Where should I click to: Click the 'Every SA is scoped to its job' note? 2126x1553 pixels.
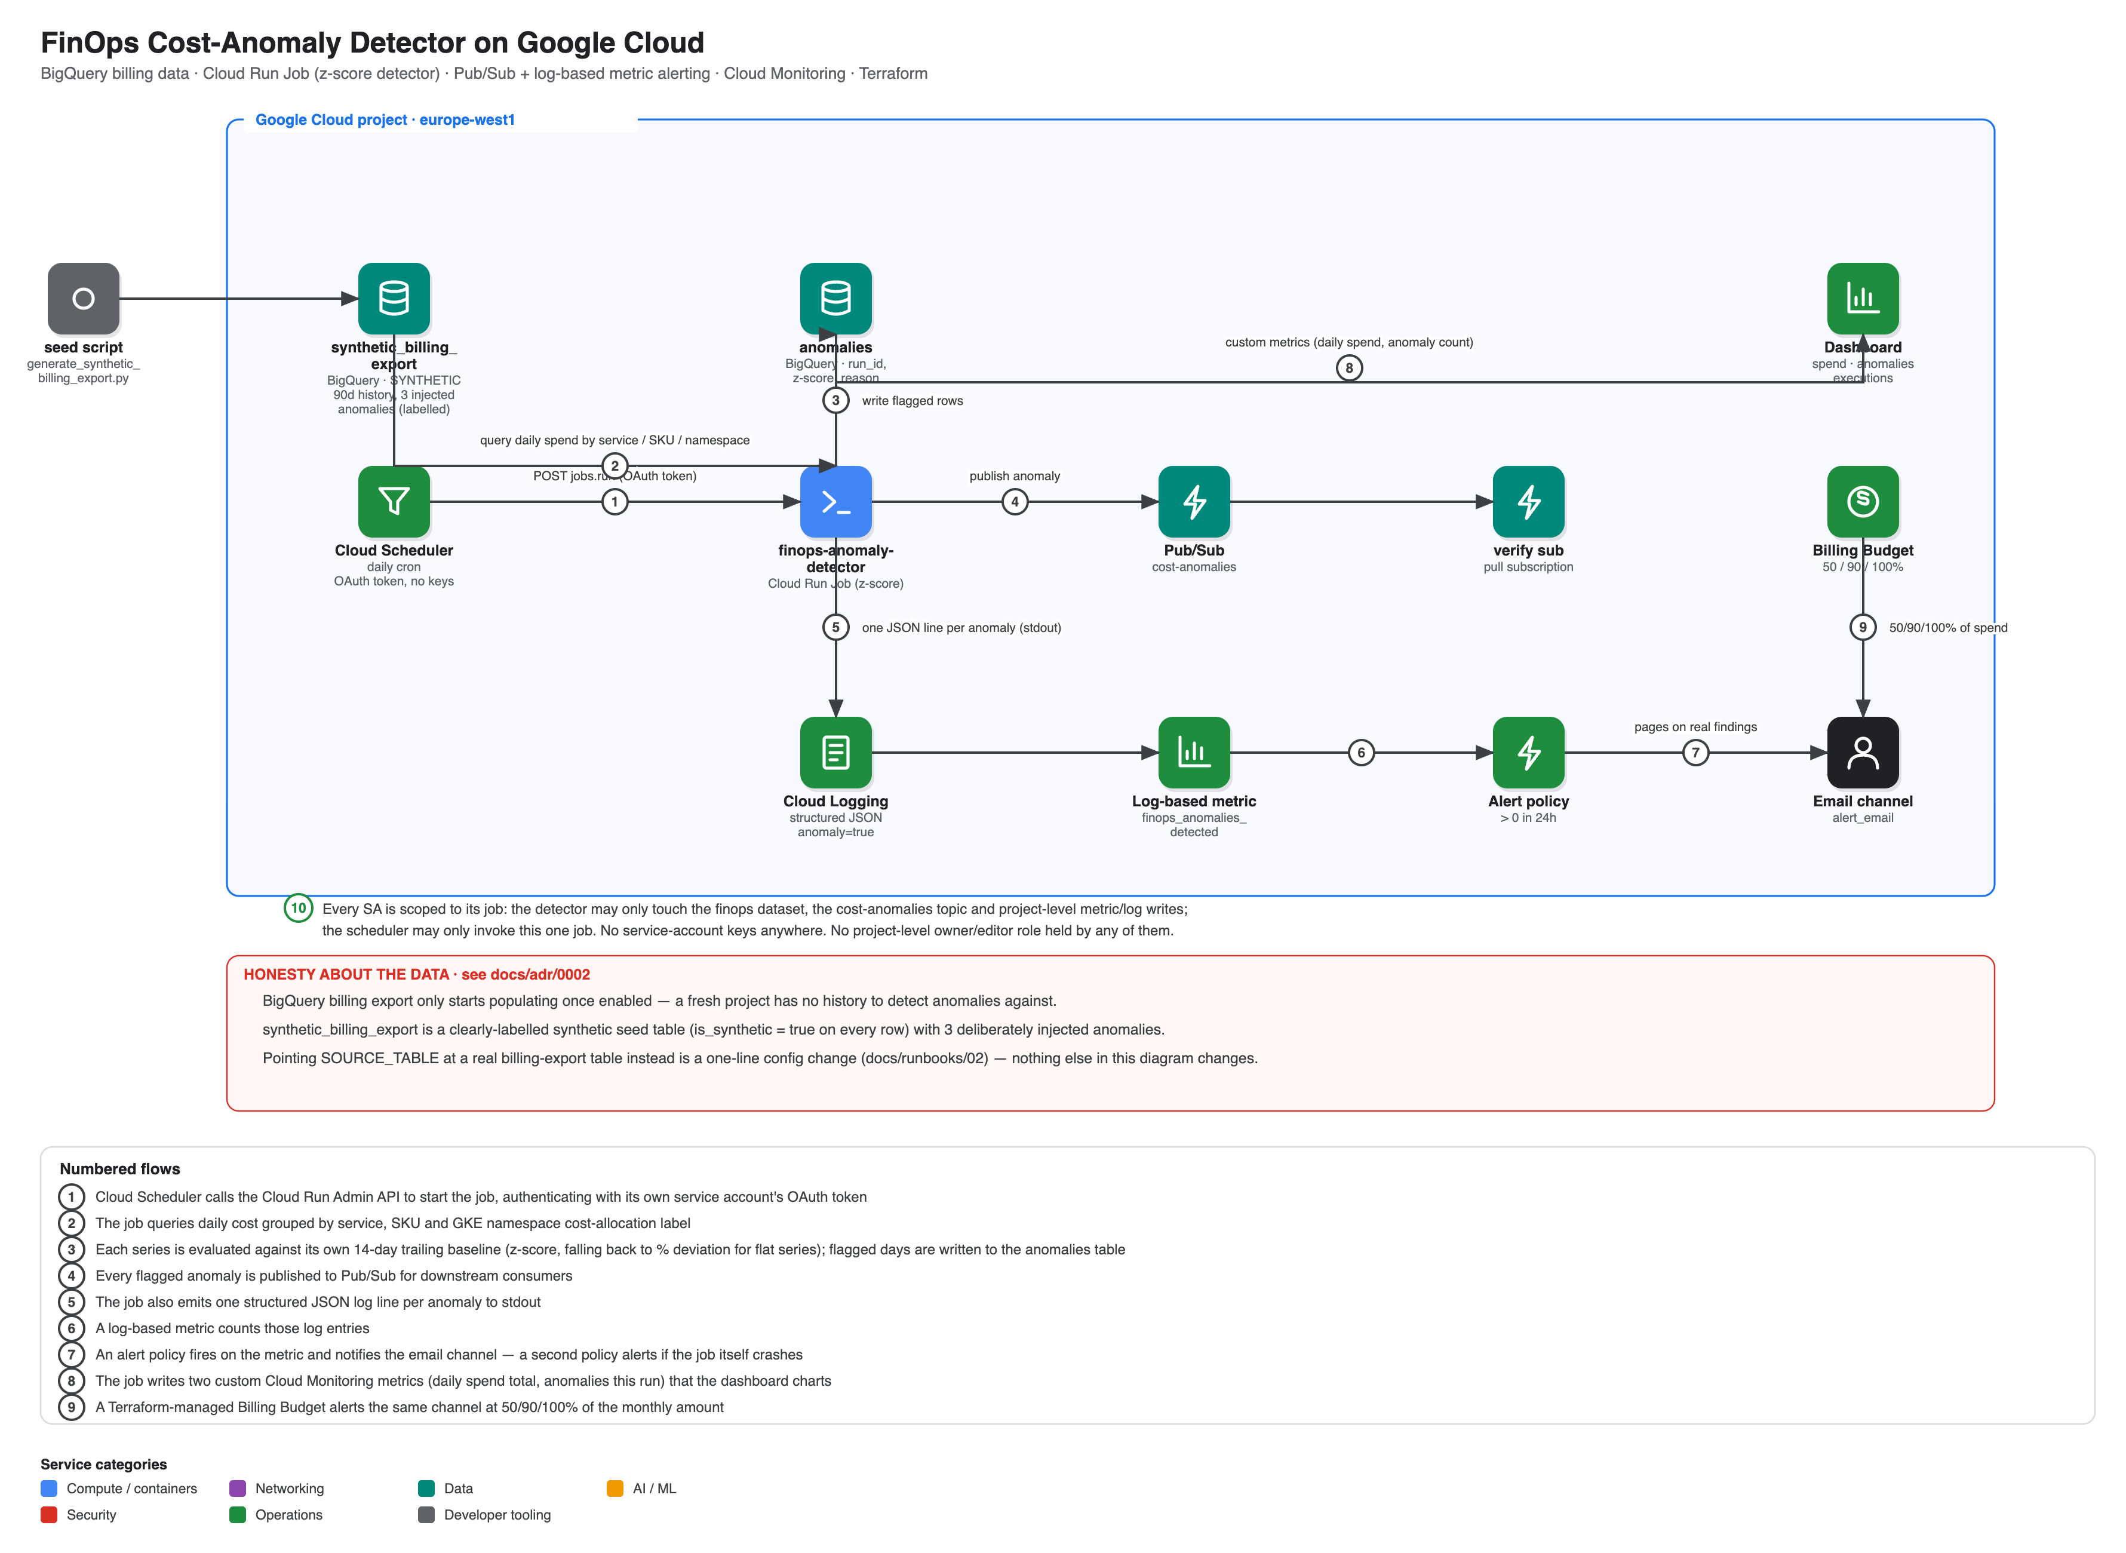point(755,920)
